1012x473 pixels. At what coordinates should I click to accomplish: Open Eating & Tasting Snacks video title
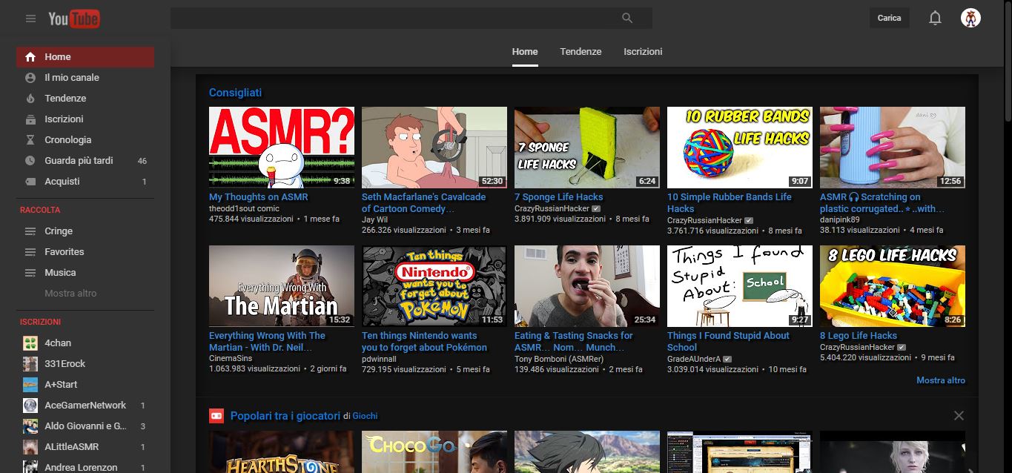point(574,342)
